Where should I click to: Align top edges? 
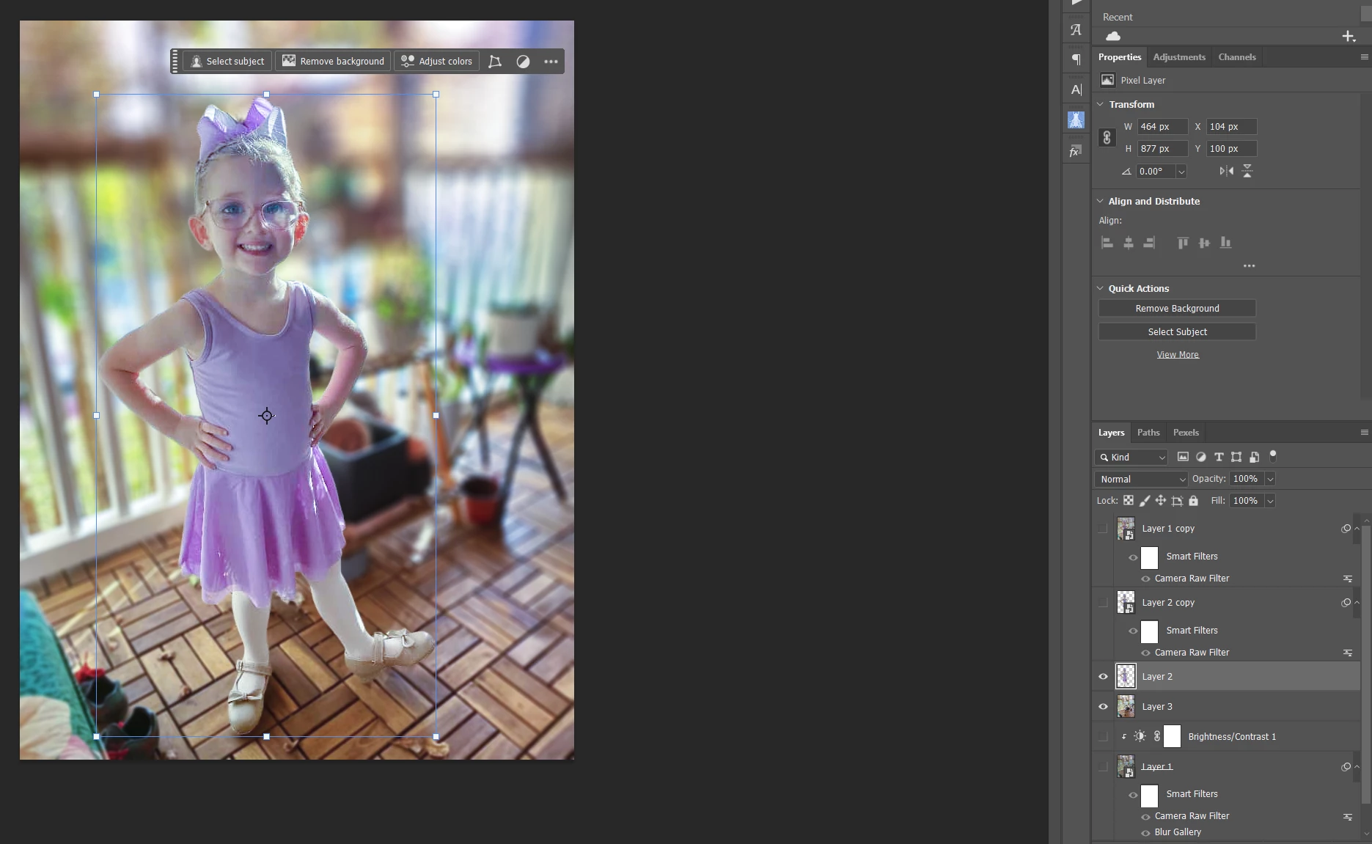[x=1183, y=243]
